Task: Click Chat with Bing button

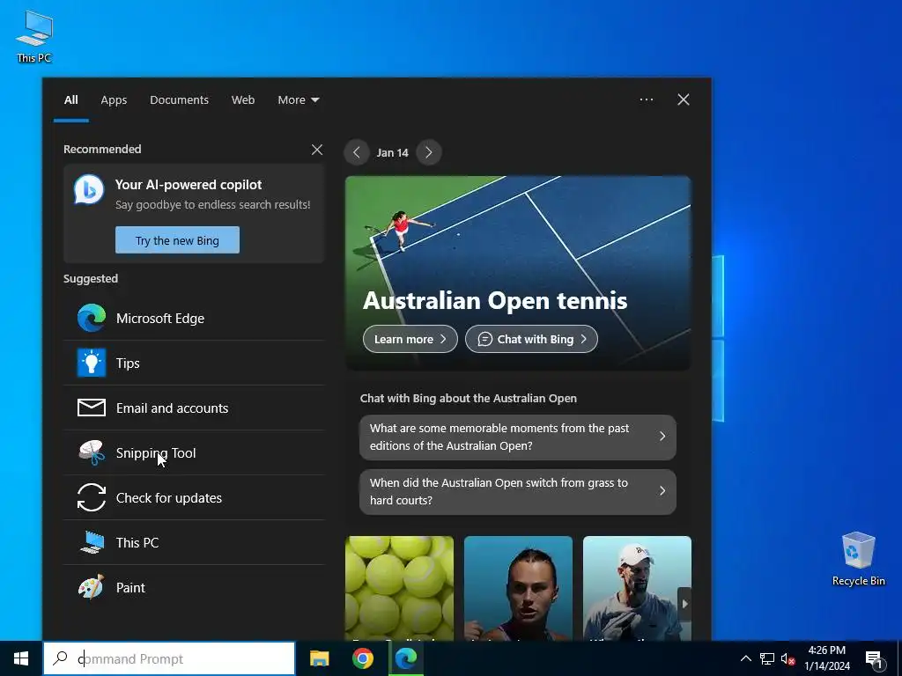Action: 531,339
